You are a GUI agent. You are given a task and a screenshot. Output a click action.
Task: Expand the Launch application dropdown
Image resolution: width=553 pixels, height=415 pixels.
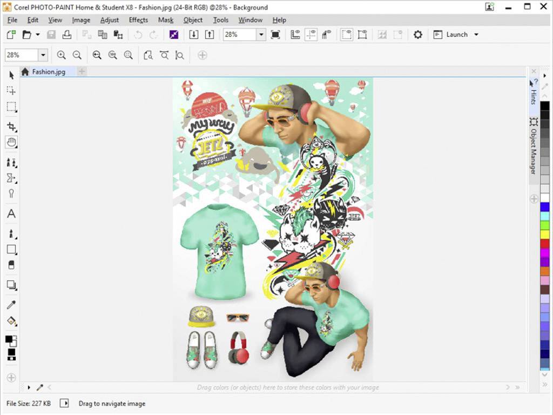click(x=476, y=35)
